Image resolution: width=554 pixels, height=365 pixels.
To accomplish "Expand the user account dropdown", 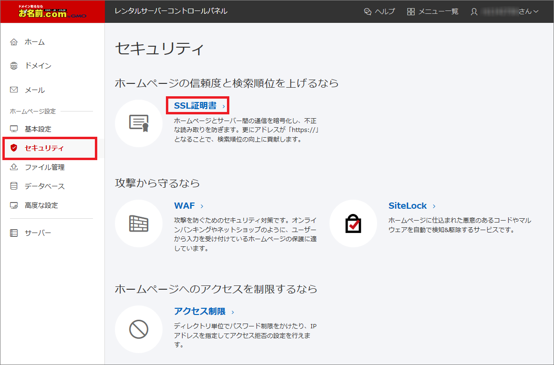I will click(x=504, y=11).
